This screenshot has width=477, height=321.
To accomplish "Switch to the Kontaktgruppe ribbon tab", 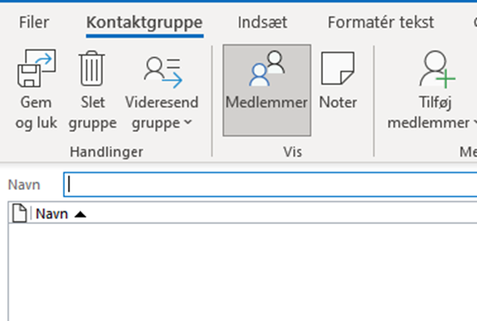I will (x=144, y=23).
